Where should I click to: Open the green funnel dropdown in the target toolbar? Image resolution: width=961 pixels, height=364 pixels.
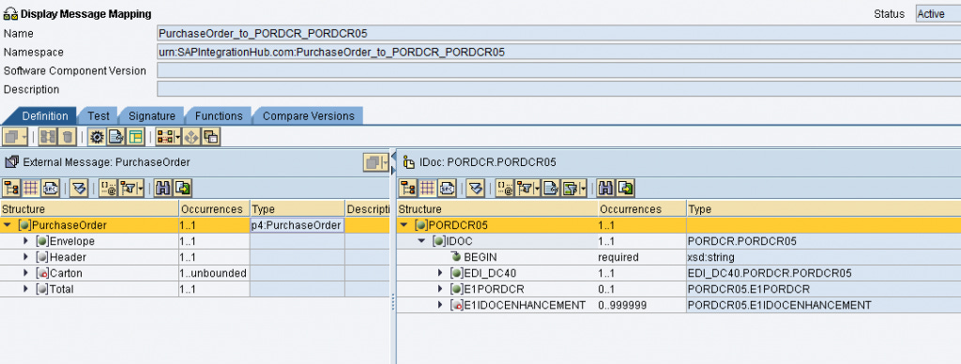point(573,188)
